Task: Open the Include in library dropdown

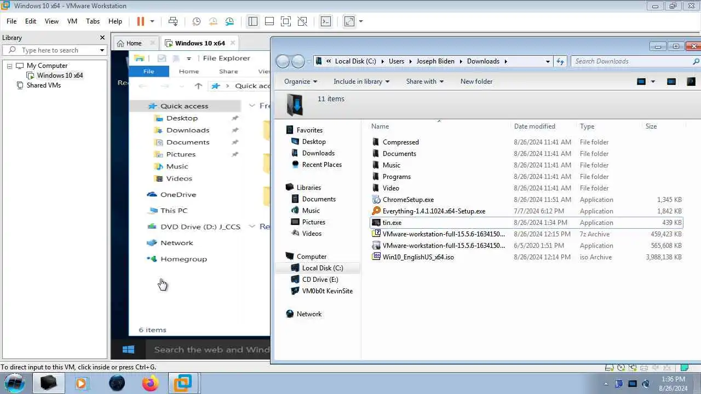Action: [x=361, y=82]
